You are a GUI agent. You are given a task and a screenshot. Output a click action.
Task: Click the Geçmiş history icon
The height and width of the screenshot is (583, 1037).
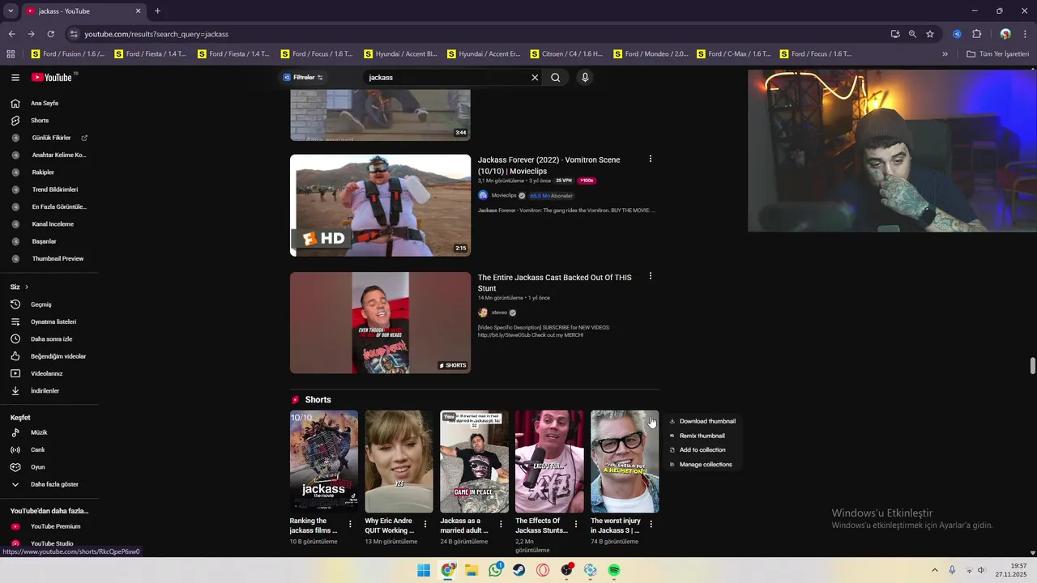pos(15,304)
